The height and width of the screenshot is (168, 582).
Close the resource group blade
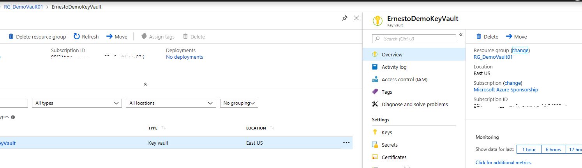click(x=356, y=18)
